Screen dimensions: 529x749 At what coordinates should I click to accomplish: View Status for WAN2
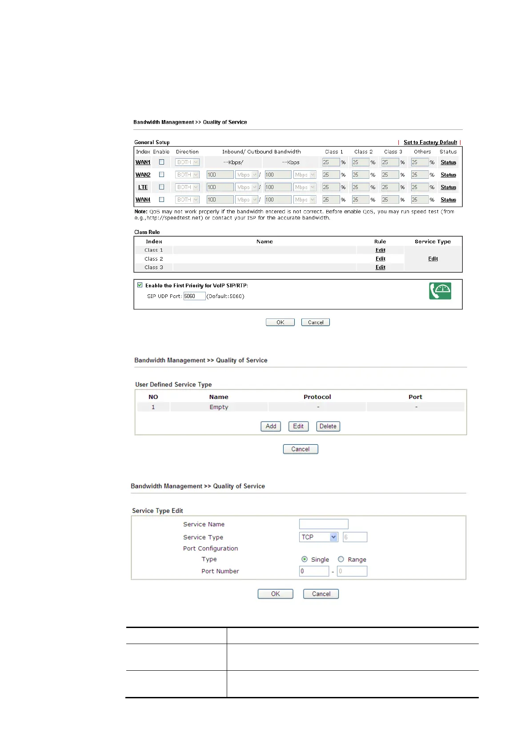point(448,175)
